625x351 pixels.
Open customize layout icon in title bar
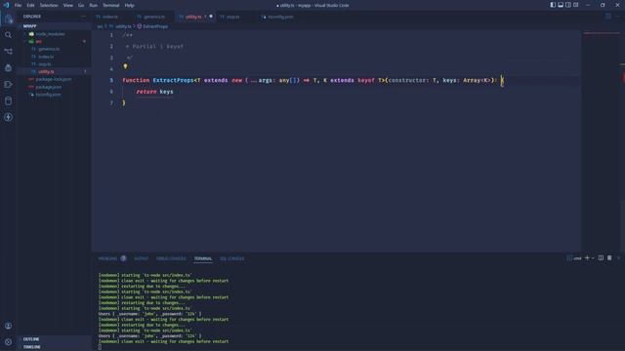point(576,5)
